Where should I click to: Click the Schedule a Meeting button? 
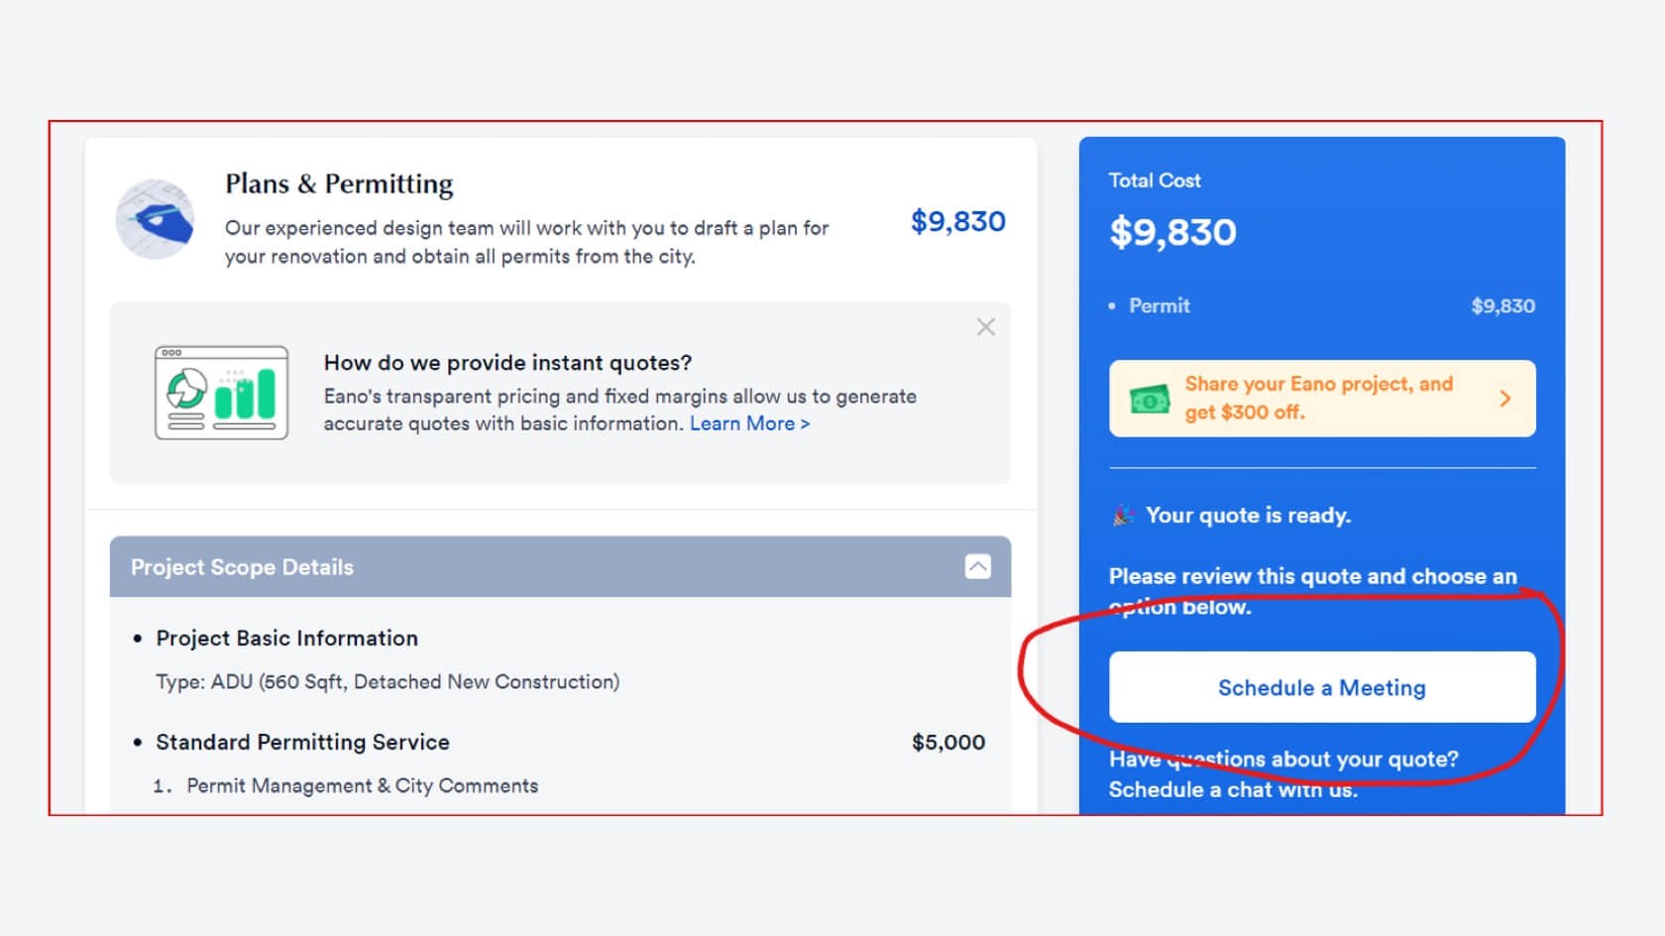pyautogui.click(x=1321, y=687)
